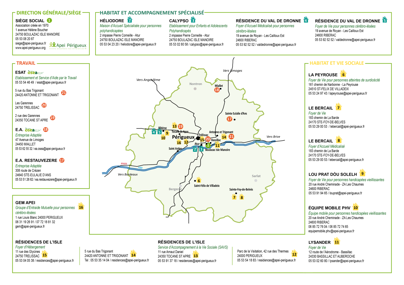Screen dimensions: 404x285
Task: Click the 'Vers Bordeaux' direction label
Action: tap(128, 174)
